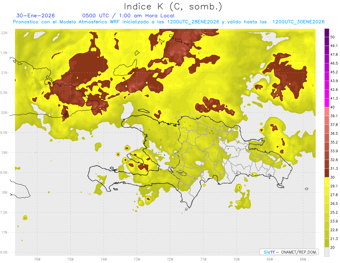Viewport: 340px width, 263px height.
Task: Click the '20N' latitude label
Action: [x=5, y=113]
